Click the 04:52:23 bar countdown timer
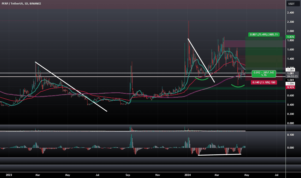301x178 pixels. pyautogui.click(x=292, y=76)
